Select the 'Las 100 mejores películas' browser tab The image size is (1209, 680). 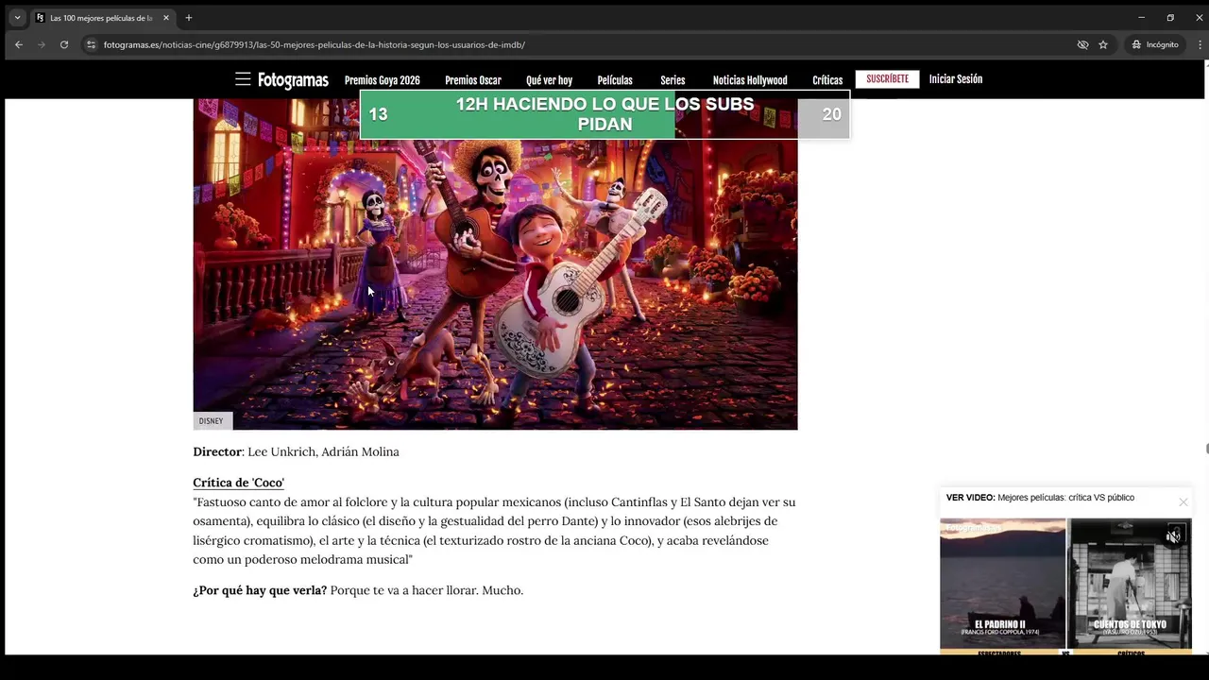click(104, 18)
